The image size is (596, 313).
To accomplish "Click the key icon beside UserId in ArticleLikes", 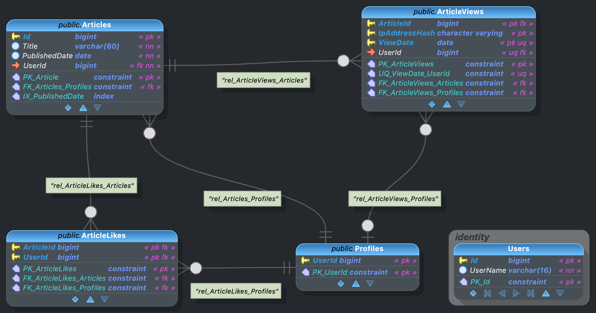I will coord(15,257).
